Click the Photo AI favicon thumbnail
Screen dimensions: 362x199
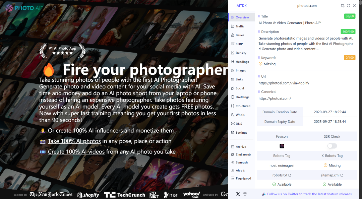coord(282,146)
